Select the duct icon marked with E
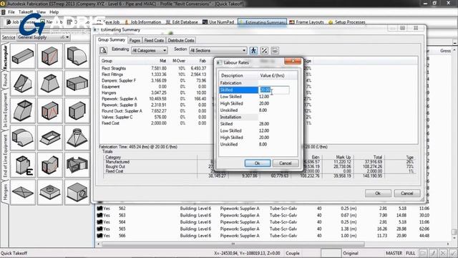Image resolution: width=458 pixels, height=258 pixels. tap(23, 165)
